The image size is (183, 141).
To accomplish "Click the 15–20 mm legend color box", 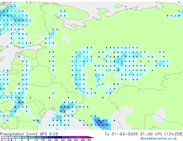I will coord(45,137).
